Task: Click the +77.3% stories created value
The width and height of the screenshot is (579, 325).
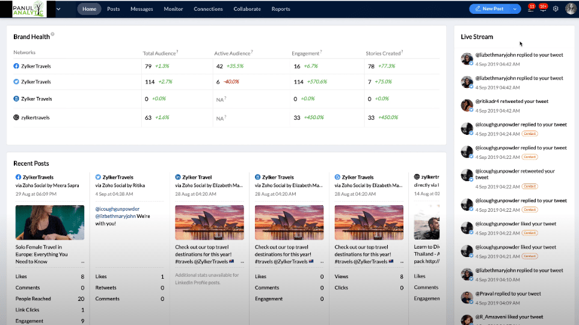Action: [387, 66]
